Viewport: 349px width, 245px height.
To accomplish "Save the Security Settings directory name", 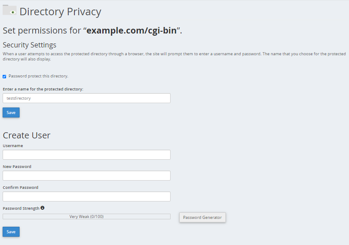I will pyautogui.click(x=11, y=113).
